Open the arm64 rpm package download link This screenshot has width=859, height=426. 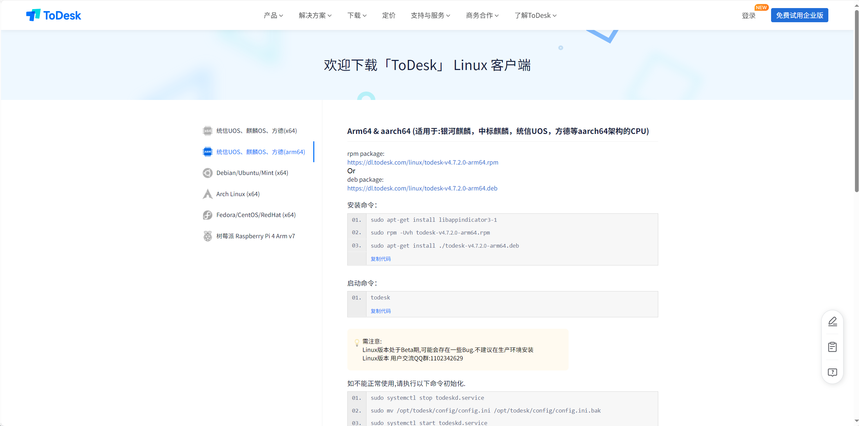coord(422,163)
